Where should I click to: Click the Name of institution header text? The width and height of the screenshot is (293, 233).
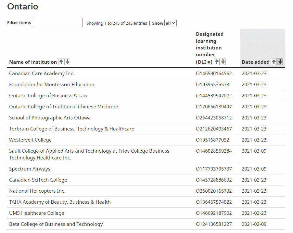33,62
